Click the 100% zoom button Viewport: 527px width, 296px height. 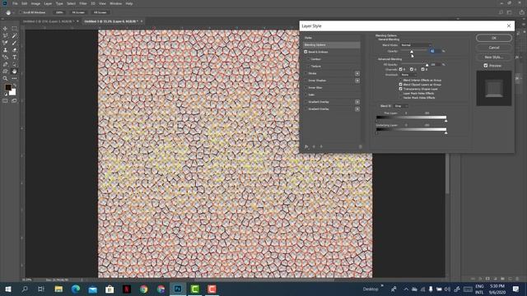pyautogui.click(x=59, y=12)
